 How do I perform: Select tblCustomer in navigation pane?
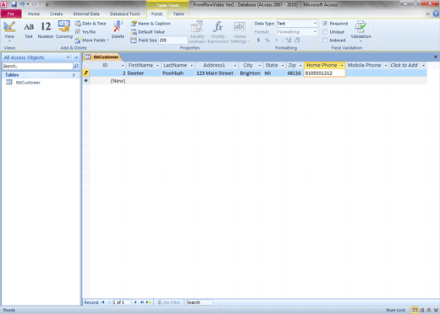click(x=28, y=83)
